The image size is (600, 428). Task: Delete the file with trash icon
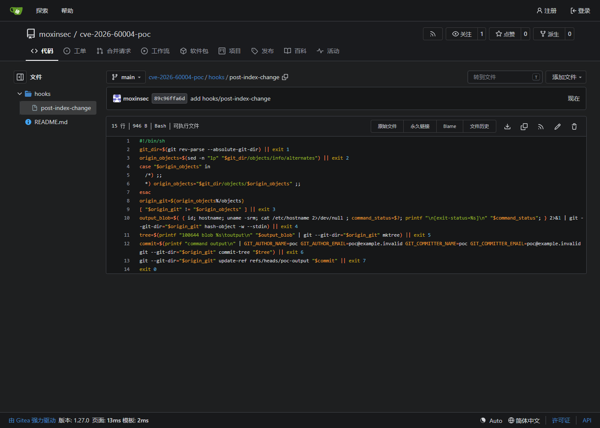pos(574,127)
